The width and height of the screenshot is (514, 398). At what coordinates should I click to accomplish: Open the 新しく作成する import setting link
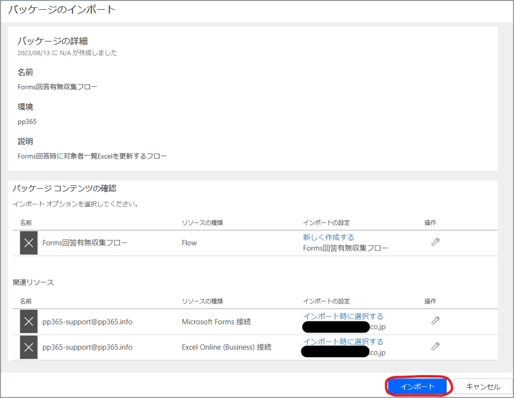tap(328, 237)
